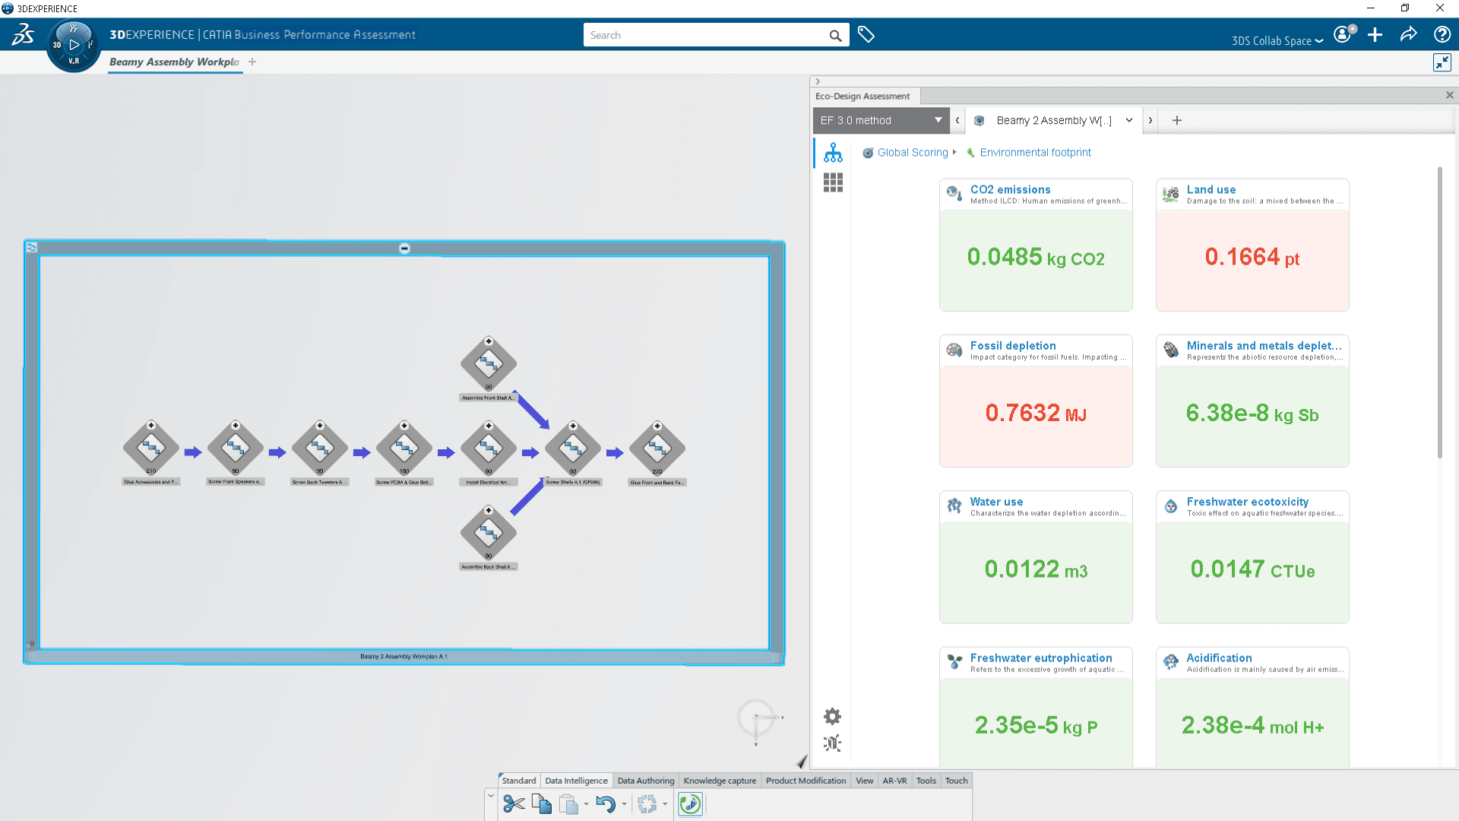Click the Eco-Design Assessment close button
This screenshot has width=1459, height=821.
point(1450,95)
